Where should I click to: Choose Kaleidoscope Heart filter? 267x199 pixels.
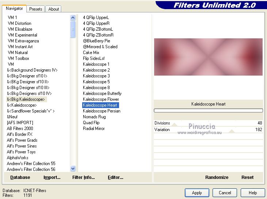[100, 105]
